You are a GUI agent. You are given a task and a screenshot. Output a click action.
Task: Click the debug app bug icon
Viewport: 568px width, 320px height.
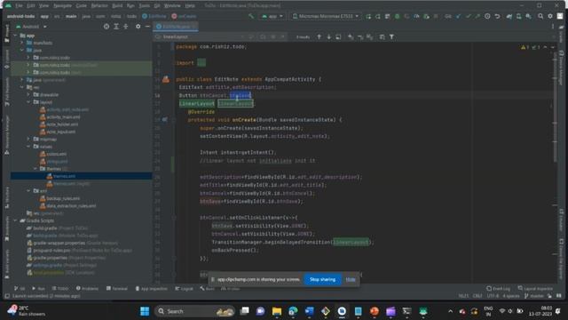[398, 16]
